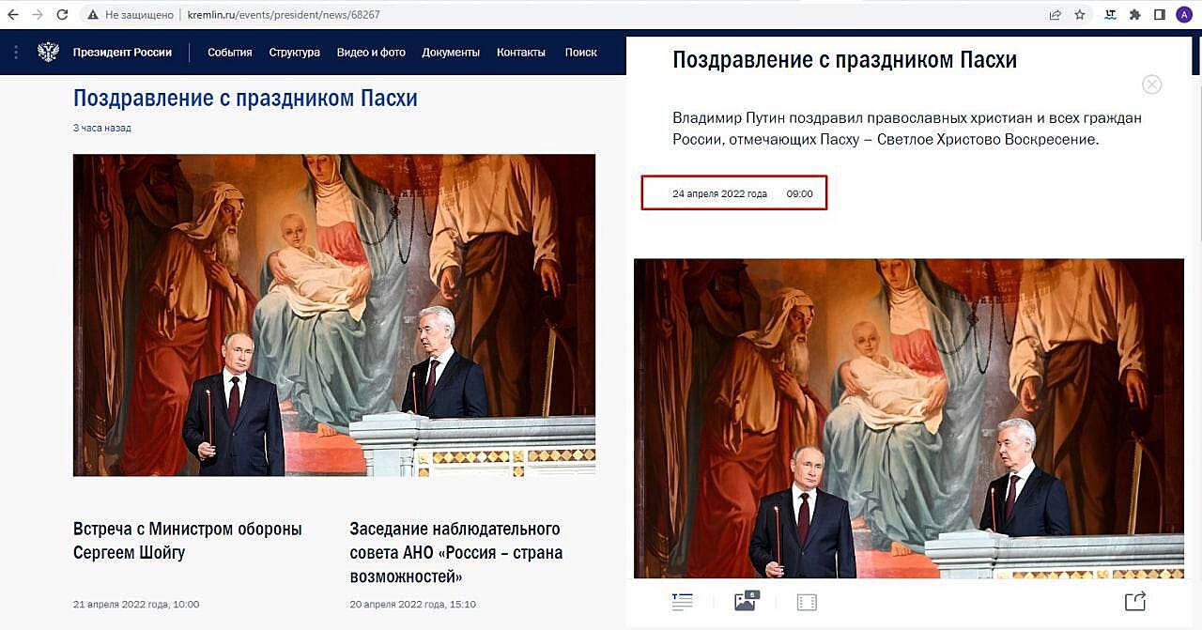1202x630 pixels.
Task: Bookmark this page with the star icon
Action: (x=1080, y=15)
